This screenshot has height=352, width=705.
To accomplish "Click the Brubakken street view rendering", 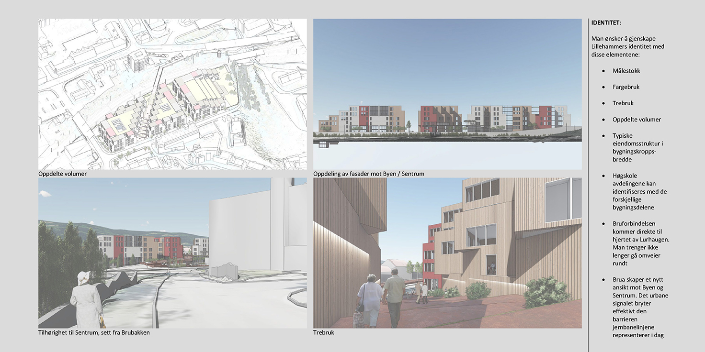I will tap(172, 253).
